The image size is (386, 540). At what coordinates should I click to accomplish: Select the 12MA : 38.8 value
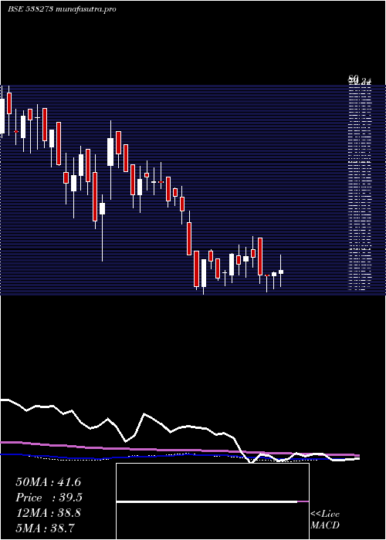[49, 513]
